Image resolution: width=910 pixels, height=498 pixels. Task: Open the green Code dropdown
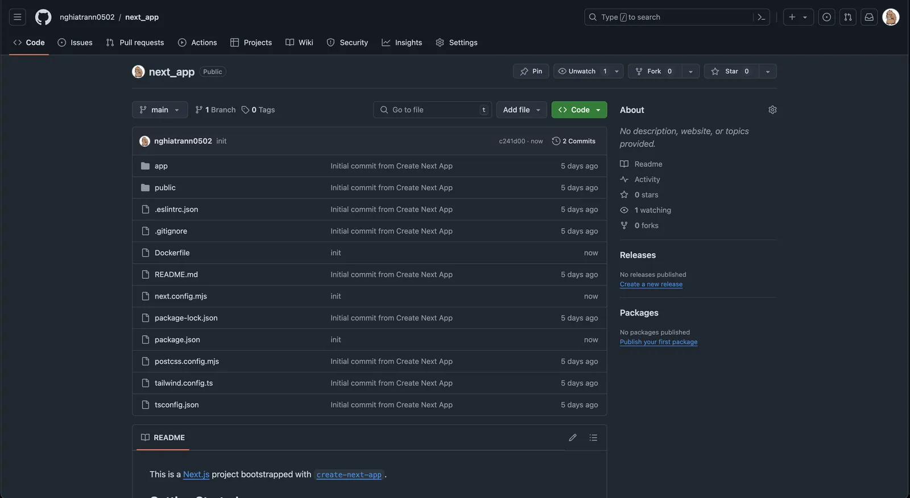point(579,110)
